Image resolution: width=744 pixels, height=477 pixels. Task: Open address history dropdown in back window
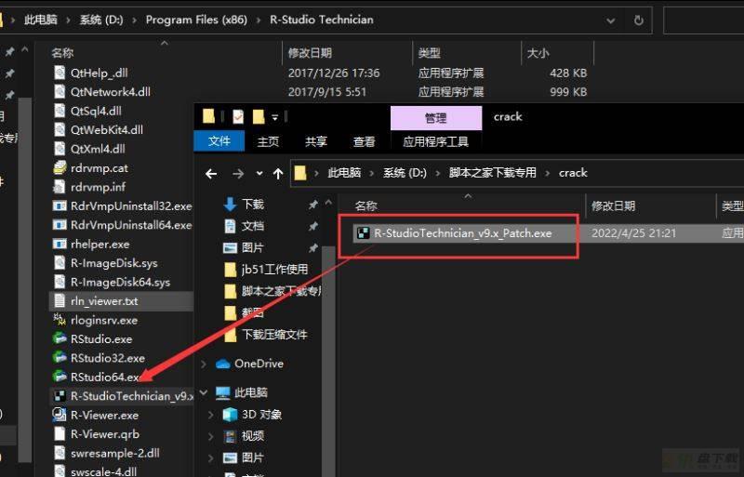(x=611, y=20)
